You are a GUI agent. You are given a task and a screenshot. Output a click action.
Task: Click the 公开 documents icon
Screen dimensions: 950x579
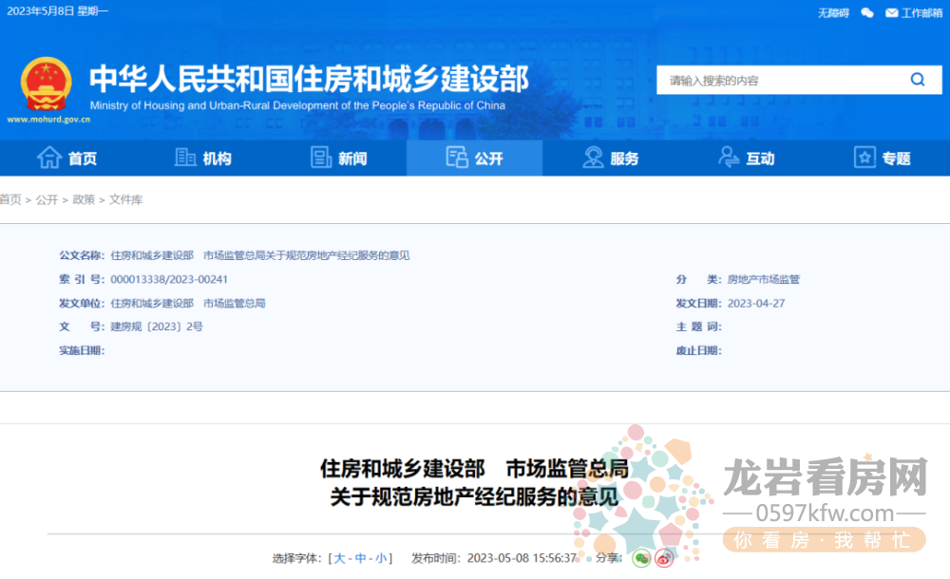tap(457, 158)
